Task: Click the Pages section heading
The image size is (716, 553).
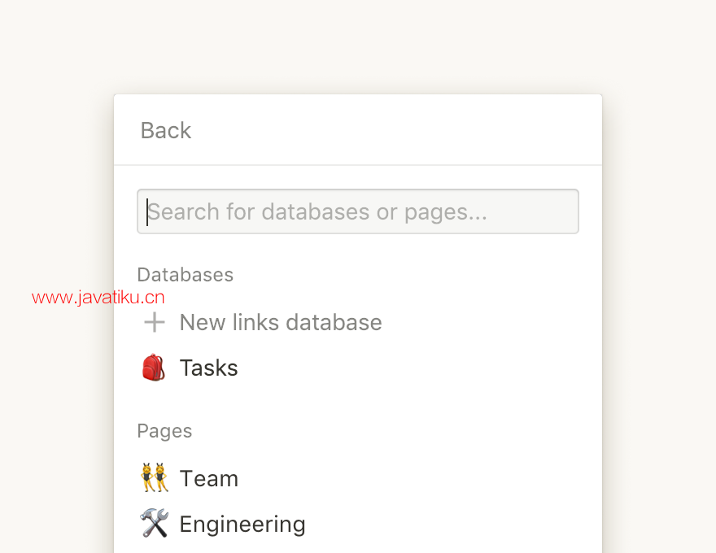Action: tap(164, 431)
